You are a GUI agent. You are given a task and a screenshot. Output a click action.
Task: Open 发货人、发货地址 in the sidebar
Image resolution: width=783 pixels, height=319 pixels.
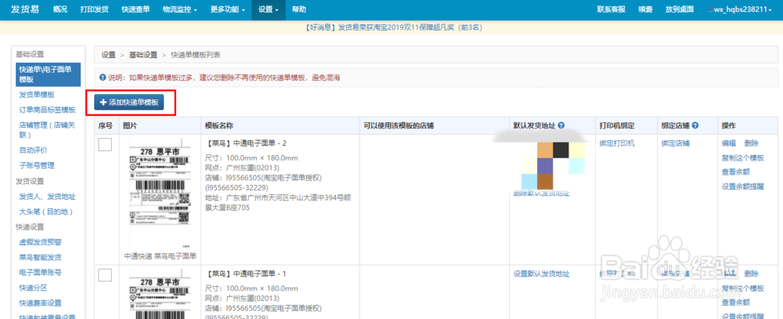pos(47,197)
